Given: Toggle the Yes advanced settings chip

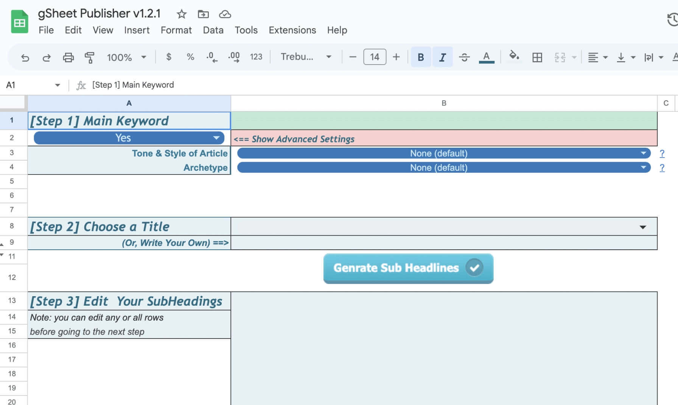Looking at the screenshot, I should tap(129, 138).
